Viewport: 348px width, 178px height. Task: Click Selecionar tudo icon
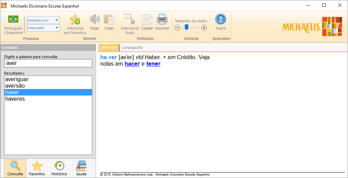point(130,19)
